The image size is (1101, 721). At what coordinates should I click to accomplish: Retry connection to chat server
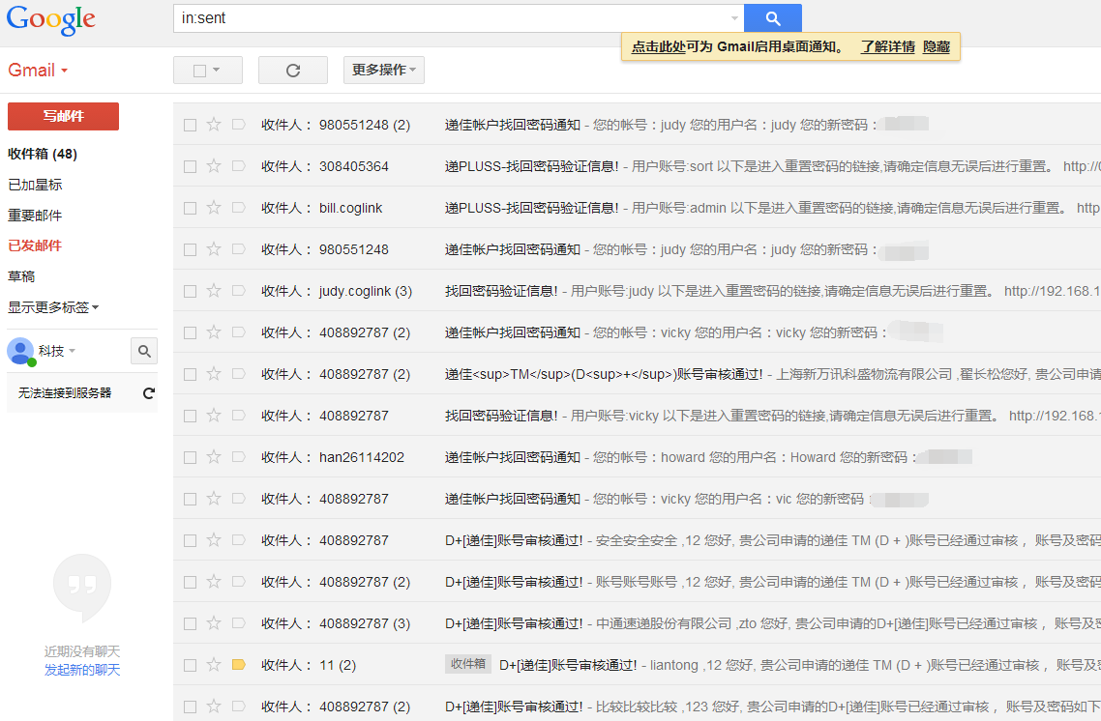149,393
